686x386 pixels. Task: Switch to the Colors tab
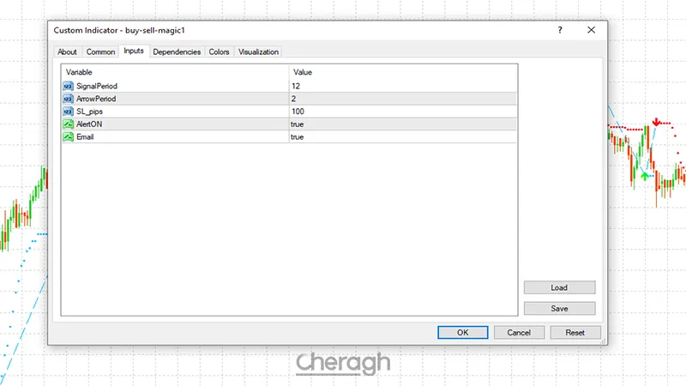coord(219,52)
